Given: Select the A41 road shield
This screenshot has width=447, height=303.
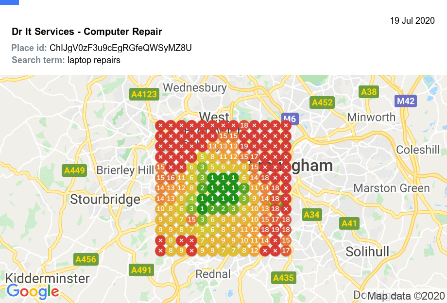Looking at the screenshot, I should coord(349,223).
